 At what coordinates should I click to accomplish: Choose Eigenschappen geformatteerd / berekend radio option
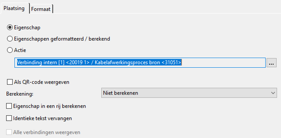(x=10, y=39)
